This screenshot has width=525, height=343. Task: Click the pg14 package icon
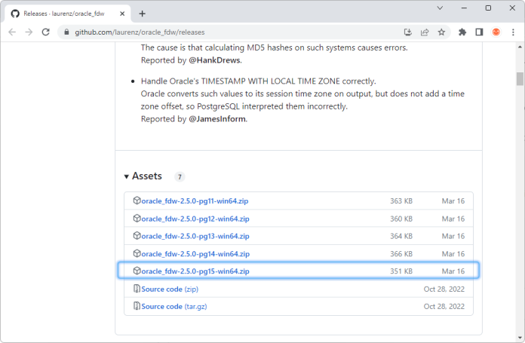coord(137,253)
